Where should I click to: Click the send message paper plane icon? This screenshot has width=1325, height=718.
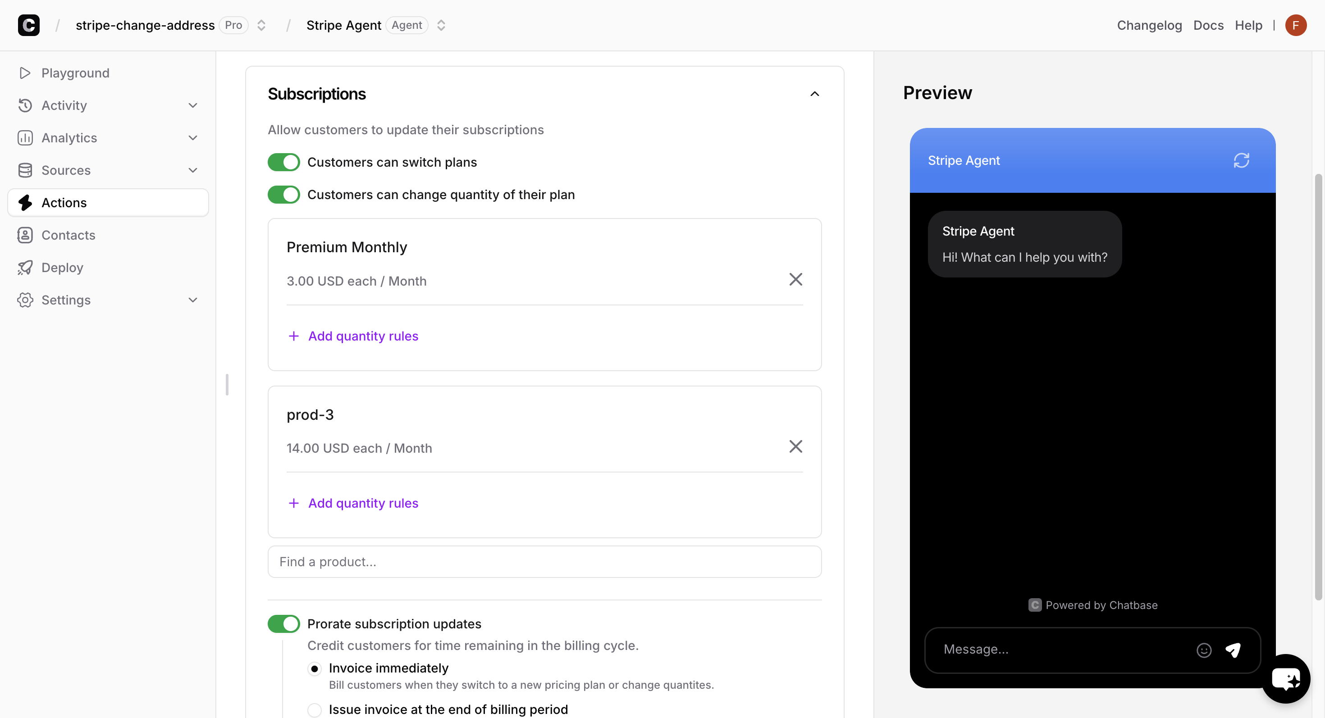(x=1233, y=650)
